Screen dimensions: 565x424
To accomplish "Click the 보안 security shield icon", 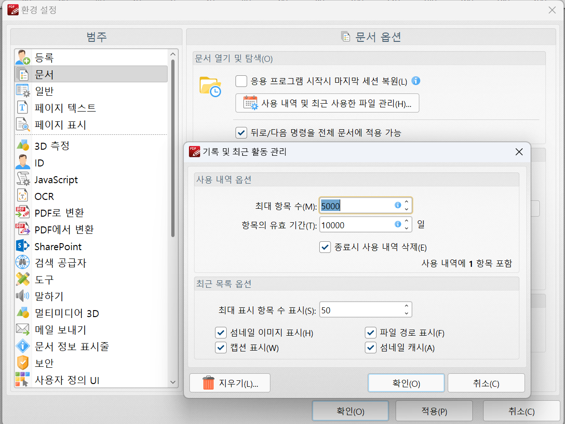I will point(23,363).
